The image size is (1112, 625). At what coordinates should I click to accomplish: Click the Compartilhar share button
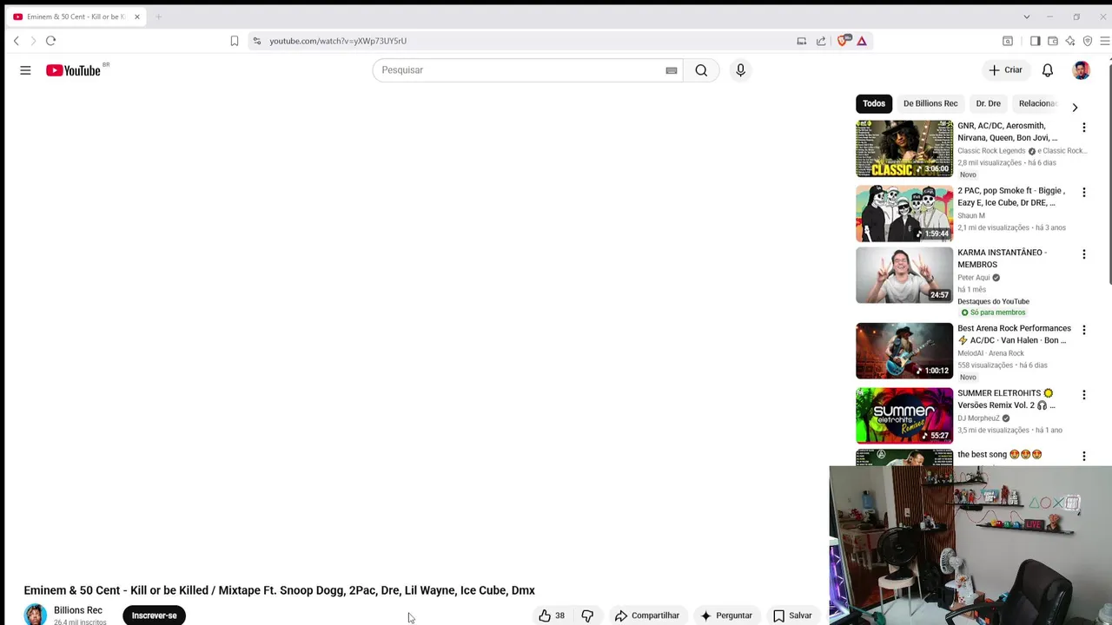[647, 615]
